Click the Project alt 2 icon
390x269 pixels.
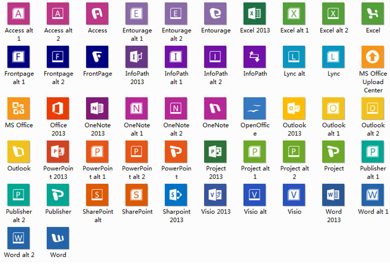[294, 152]
